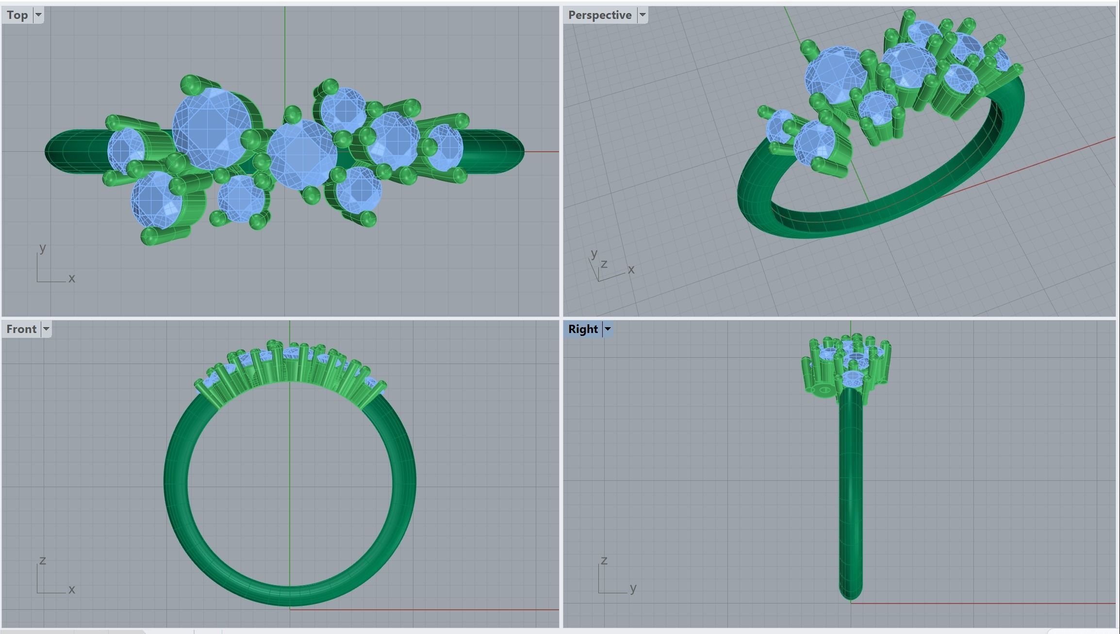Activate the Perspective viewport title label

pos(600,15)
